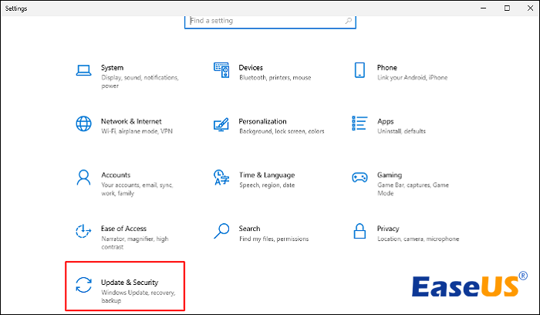The image size is (540, 315).
Task: Click the Privacy category title
Action: point(388,229)
